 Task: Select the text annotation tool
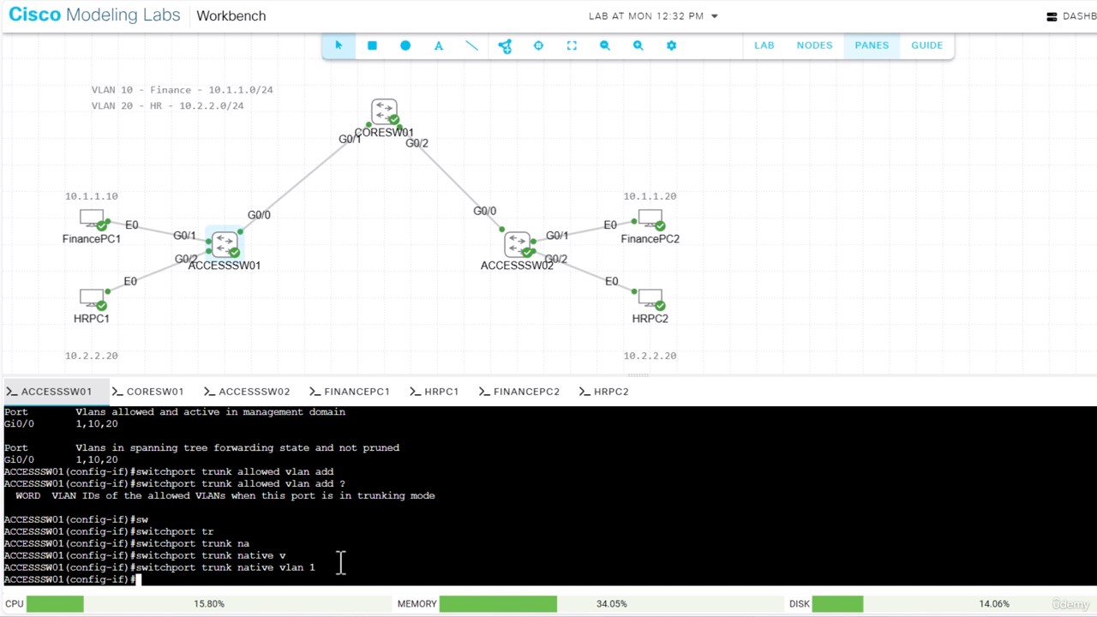[439, 45]
